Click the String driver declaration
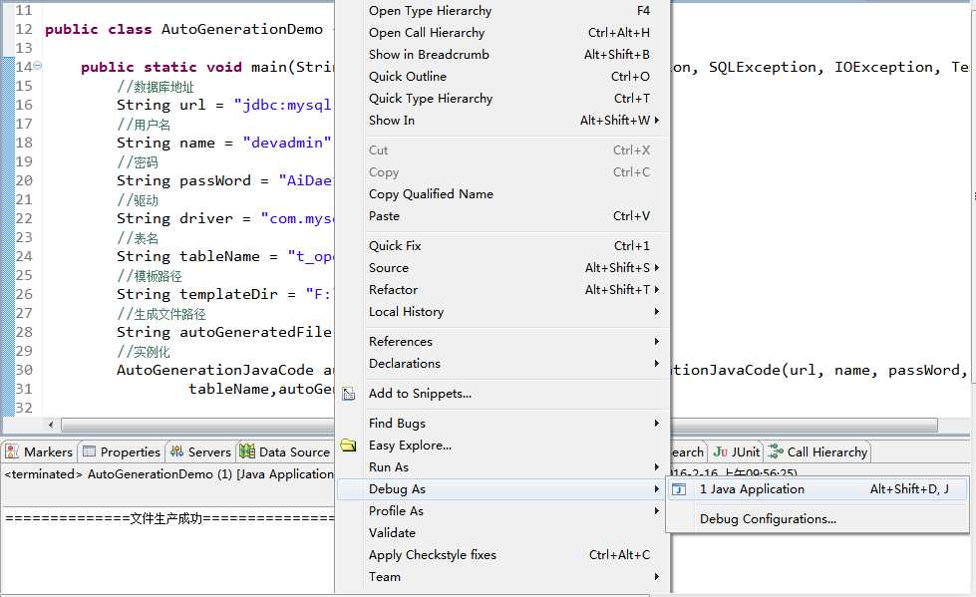 coord(174,218)
